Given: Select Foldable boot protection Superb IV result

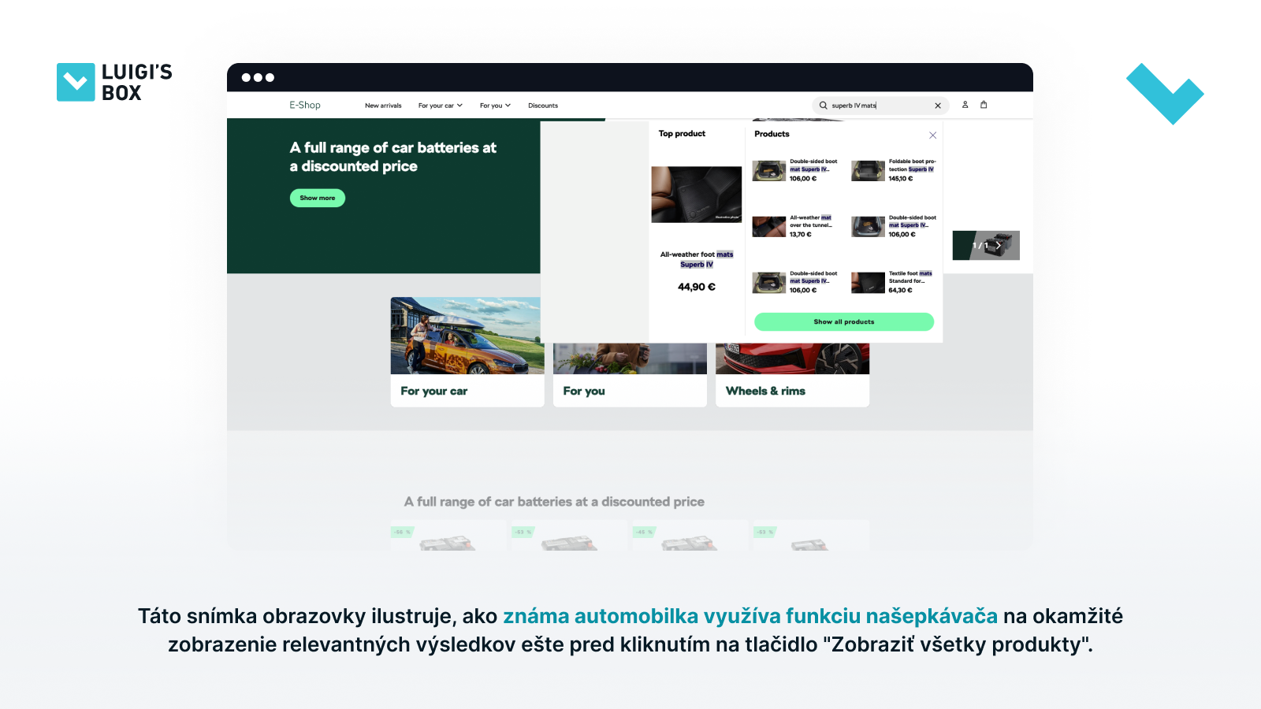Looking at the screenshot, I should click(912, 165).
